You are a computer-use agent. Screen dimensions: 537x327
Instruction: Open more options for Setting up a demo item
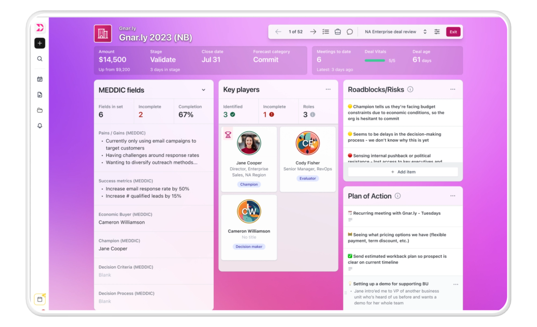pos(455,284)
